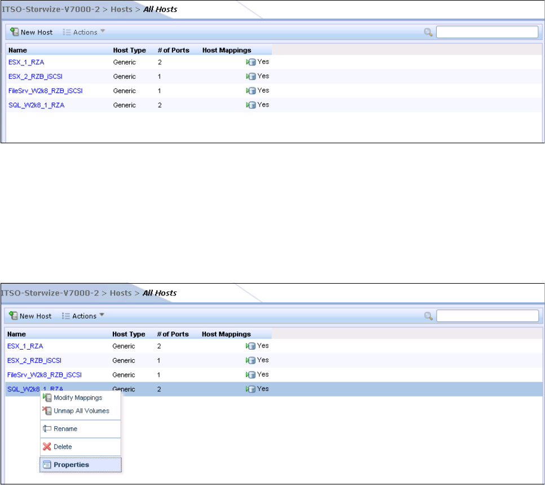Image resolution: width=545 pixels, height=485 pixels.
Task: Choose Unmap All Volumes menu entry
Action: 81,411
